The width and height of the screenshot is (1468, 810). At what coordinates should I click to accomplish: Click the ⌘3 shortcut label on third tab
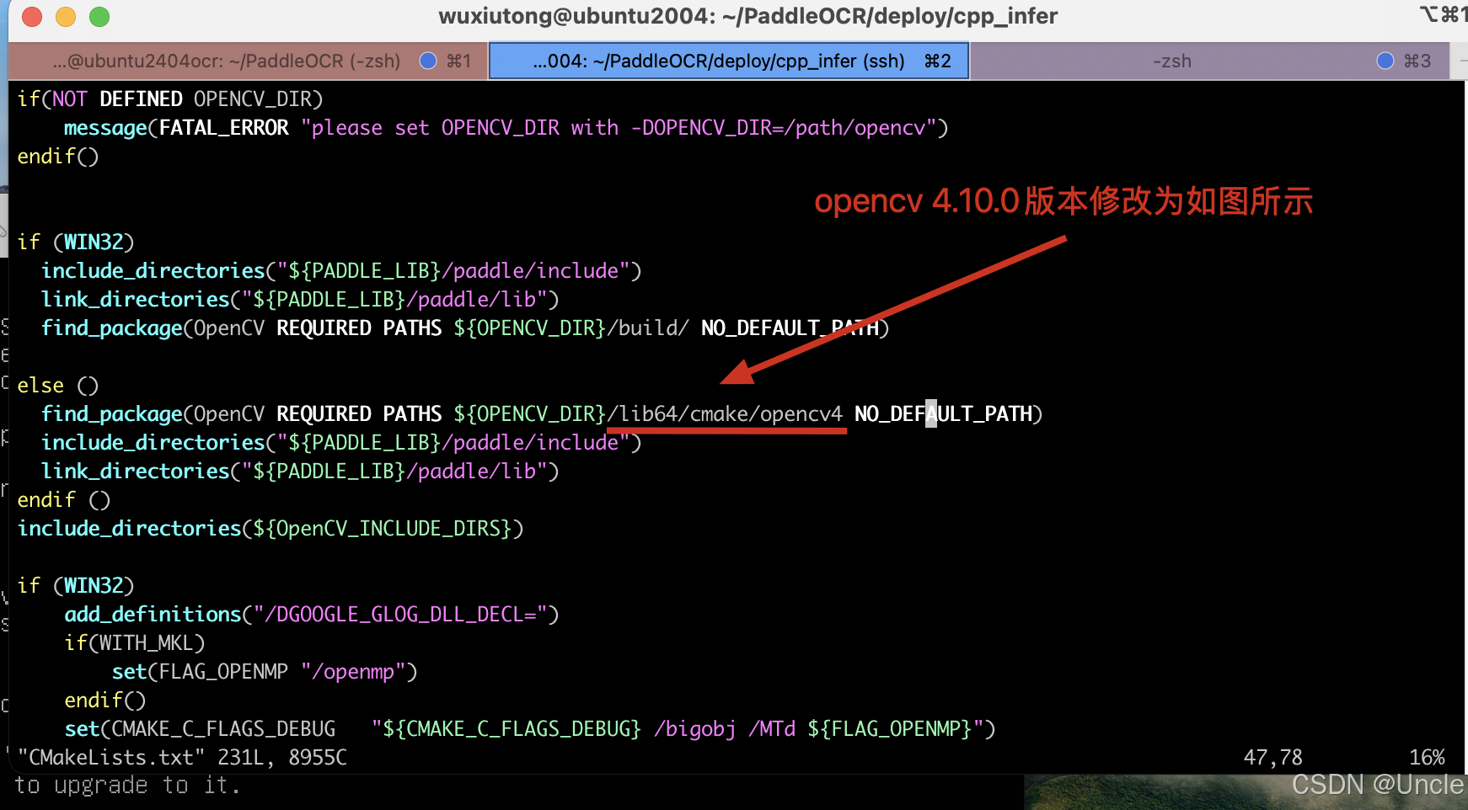(1417, 61)
